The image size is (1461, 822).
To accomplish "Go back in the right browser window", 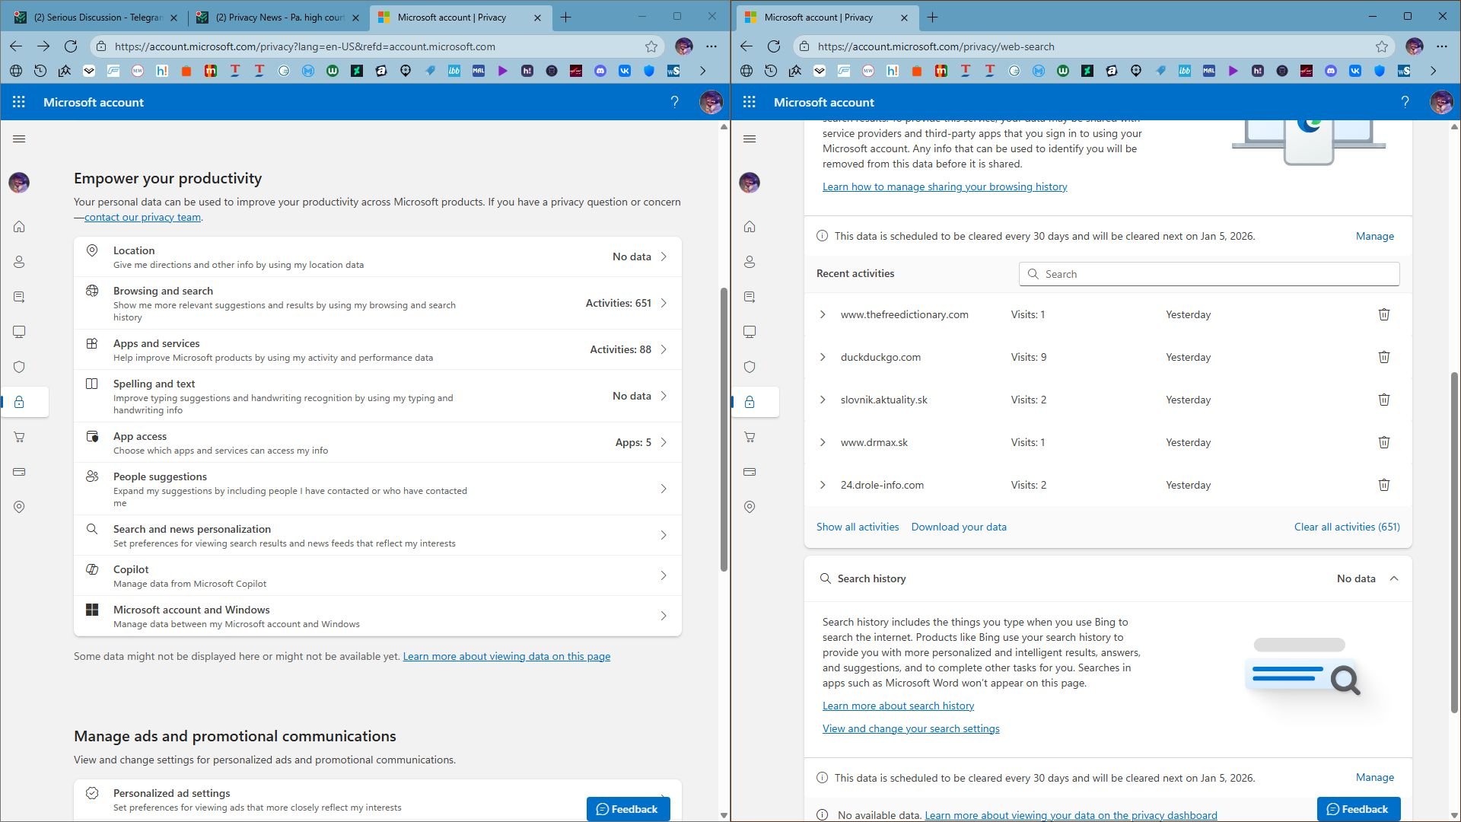I will pos(746,46).
